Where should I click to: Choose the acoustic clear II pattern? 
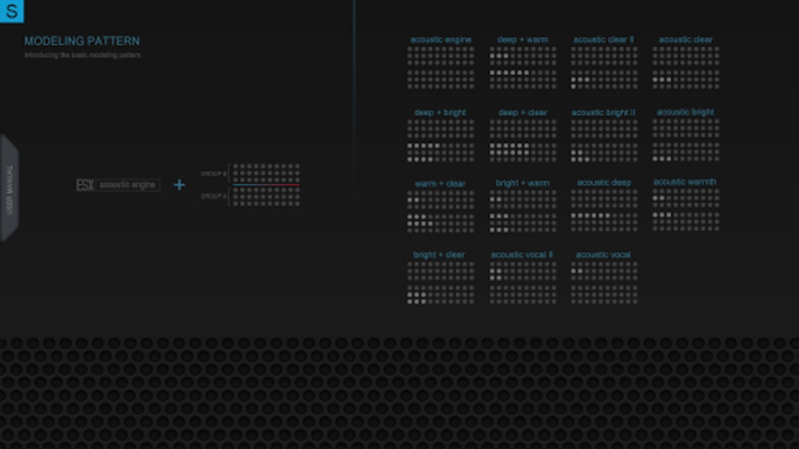[x=604, y=63]
